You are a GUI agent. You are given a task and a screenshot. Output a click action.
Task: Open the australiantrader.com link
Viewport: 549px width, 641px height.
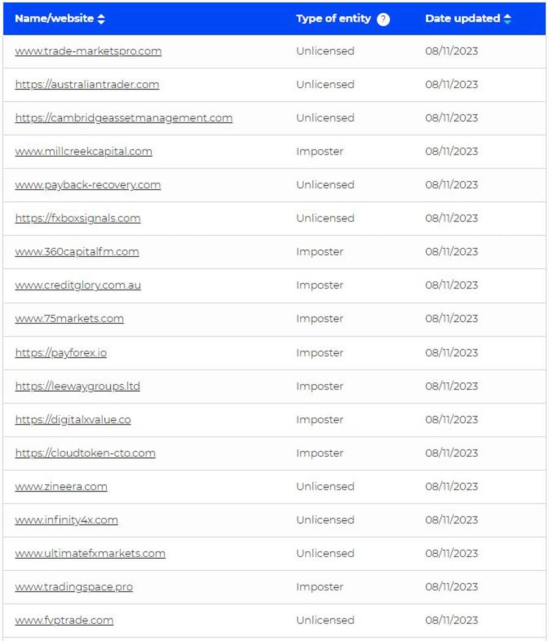click(x=87, y=85)
